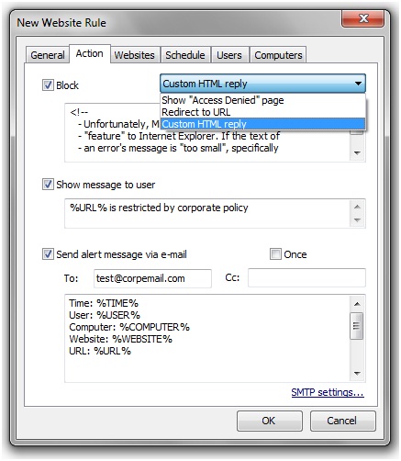Image resolution: width=401 pixels, height=461 pixels.
Task: Click the empty Cc field
Action: click(x=306, y=277)
